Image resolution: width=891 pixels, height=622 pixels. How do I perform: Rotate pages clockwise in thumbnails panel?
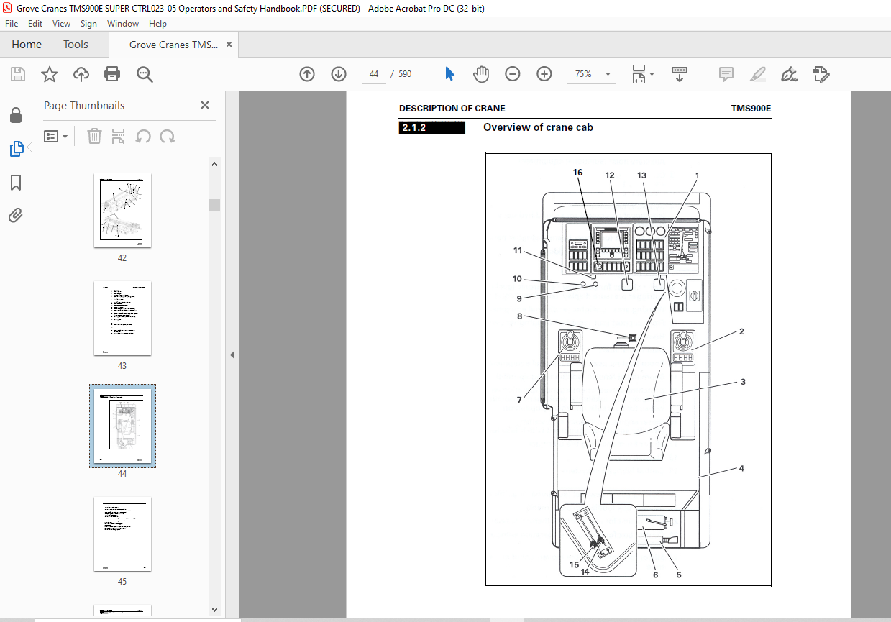[x=168, y=136]
